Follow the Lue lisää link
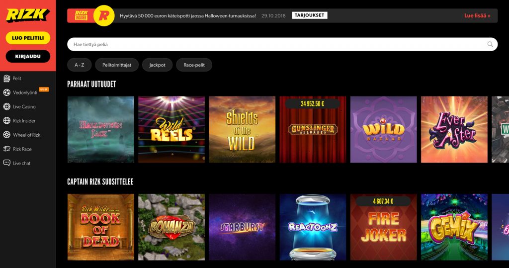509x268 pixels. (x=477, y=15)
